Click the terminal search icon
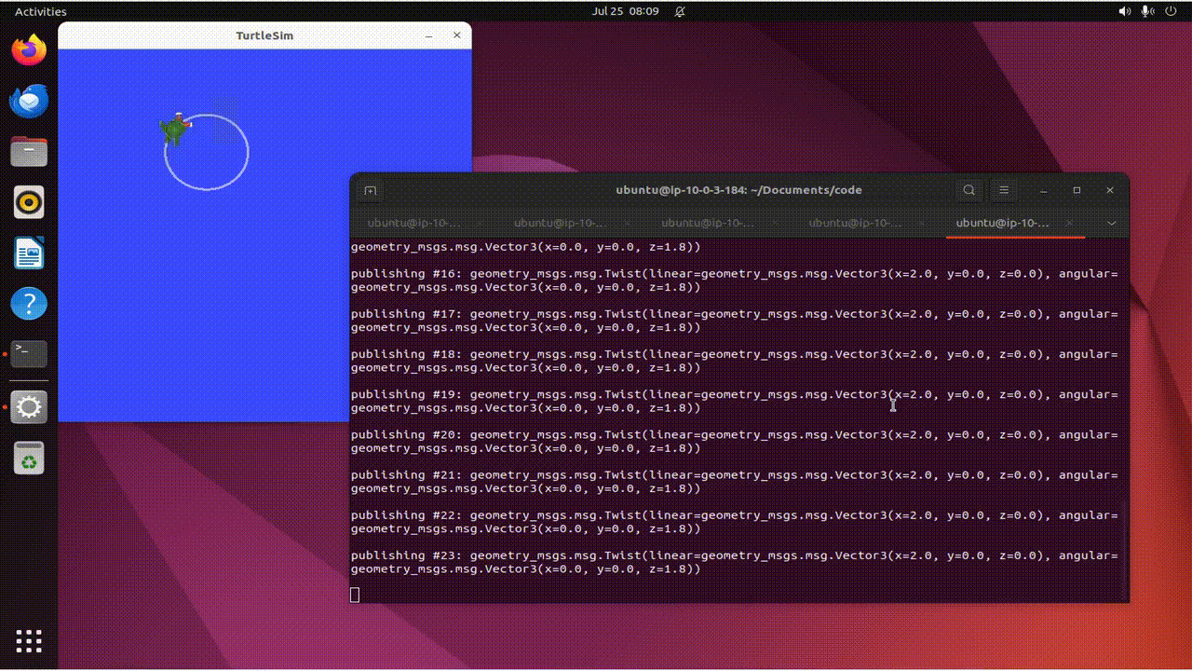The image size is (1192, 671). pyautogui.click(x=969, y=190)
